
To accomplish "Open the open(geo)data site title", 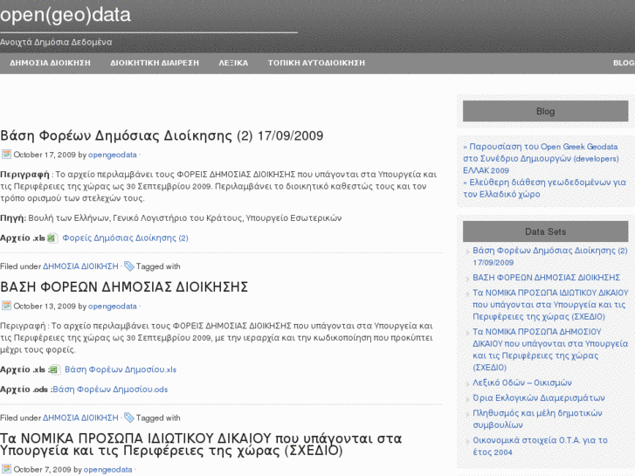I will click(x=66, y=15).
